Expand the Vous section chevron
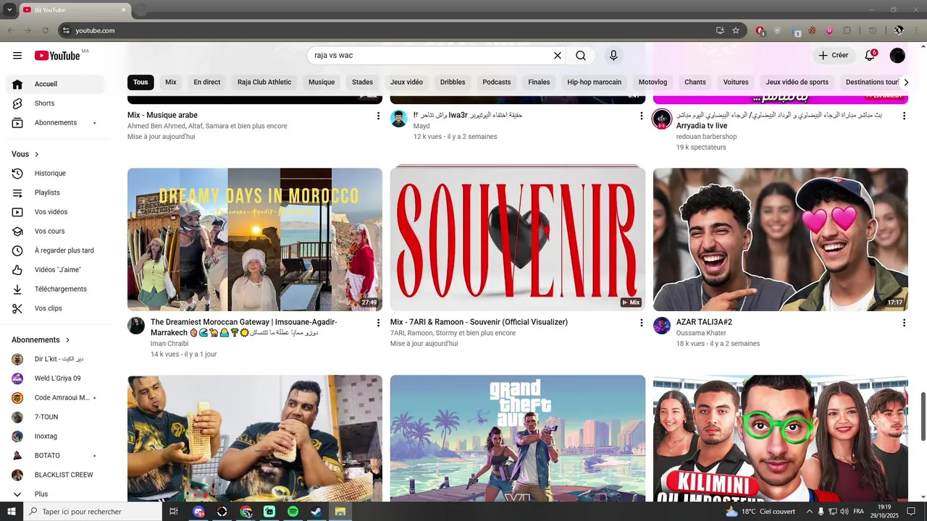Image resolution: width=927 pixels, height=521 pixels. (x=37, y=154)
